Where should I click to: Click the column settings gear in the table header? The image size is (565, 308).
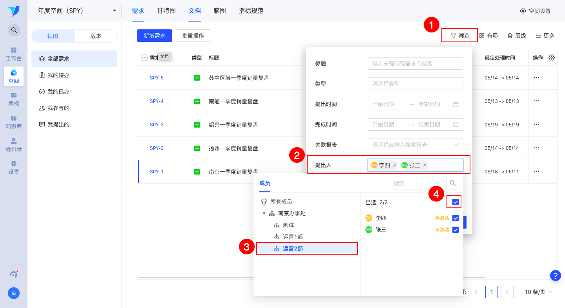(x=552, y=58)
